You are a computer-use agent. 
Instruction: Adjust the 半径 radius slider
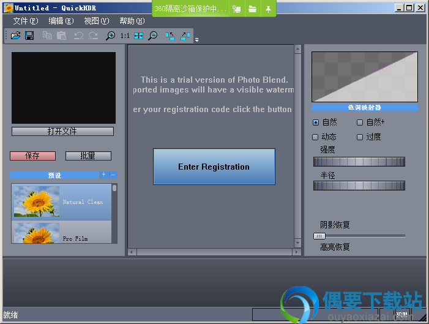coord(359,186)
